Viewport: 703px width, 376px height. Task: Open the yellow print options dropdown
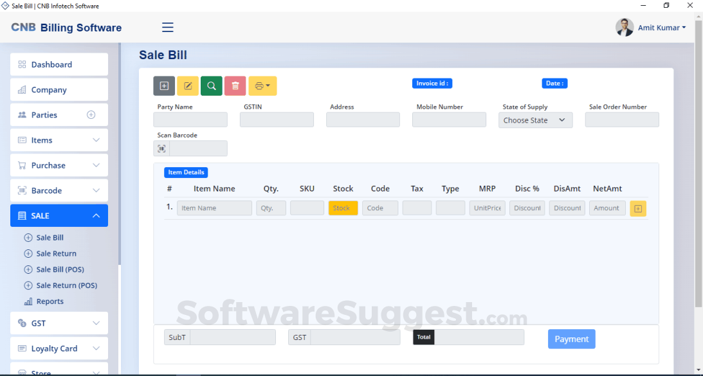click(262, 86)
